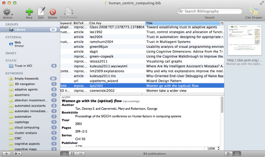The width and height of the screenshot is (265, 157).
Task: Select the 3D navigation keyword folder
Action: (x=30, y=84)
